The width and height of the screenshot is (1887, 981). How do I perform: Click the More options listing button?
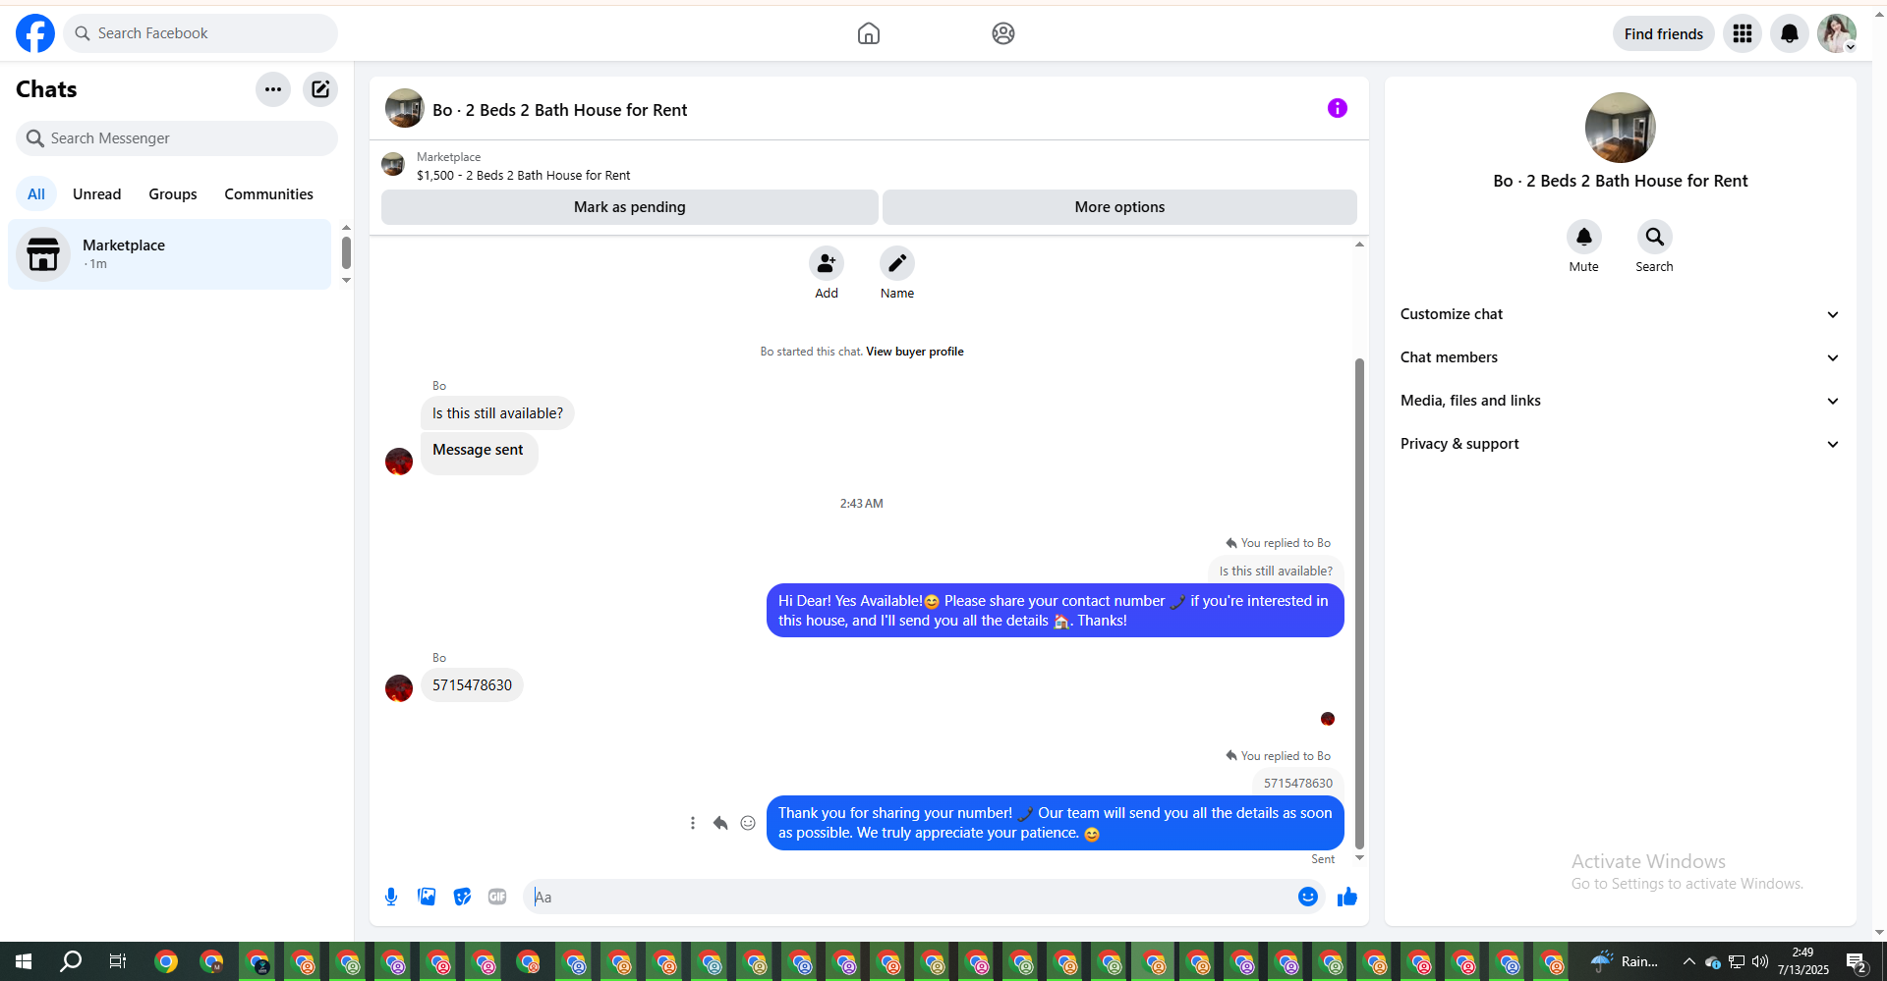point(1119,207)
